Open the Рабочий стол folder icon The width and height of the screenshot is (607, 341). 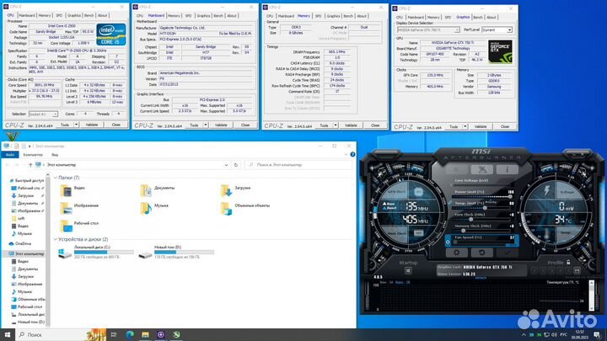[67, 226]
